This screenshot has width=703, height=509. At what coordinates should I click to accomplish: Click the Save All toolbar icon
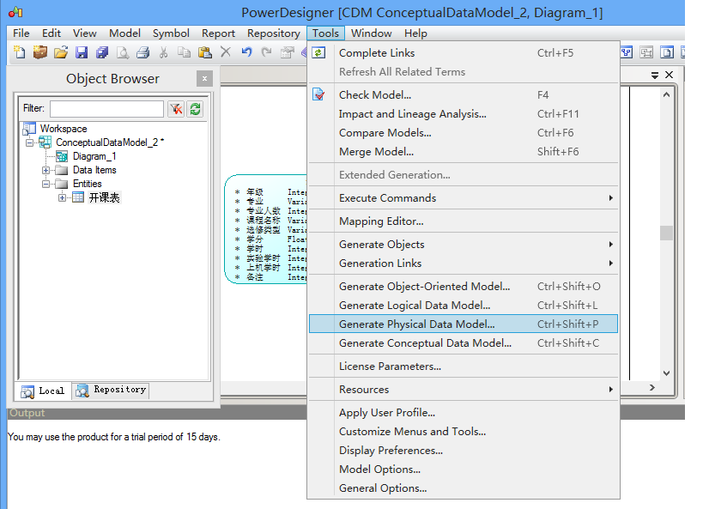tap(102, 52)
